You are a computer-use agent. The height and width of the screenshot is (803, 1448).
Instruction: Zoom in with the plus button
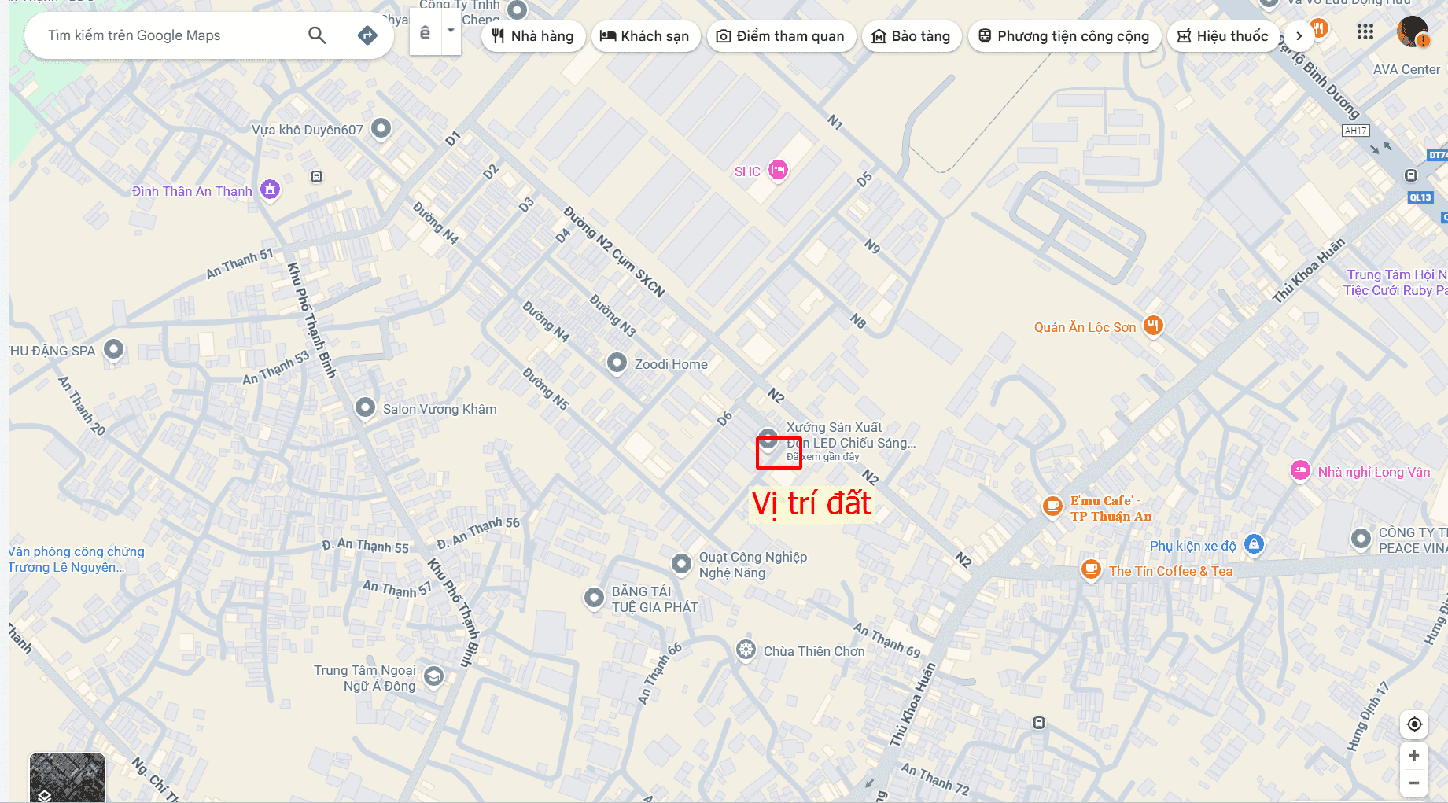tap(1414, 756)
